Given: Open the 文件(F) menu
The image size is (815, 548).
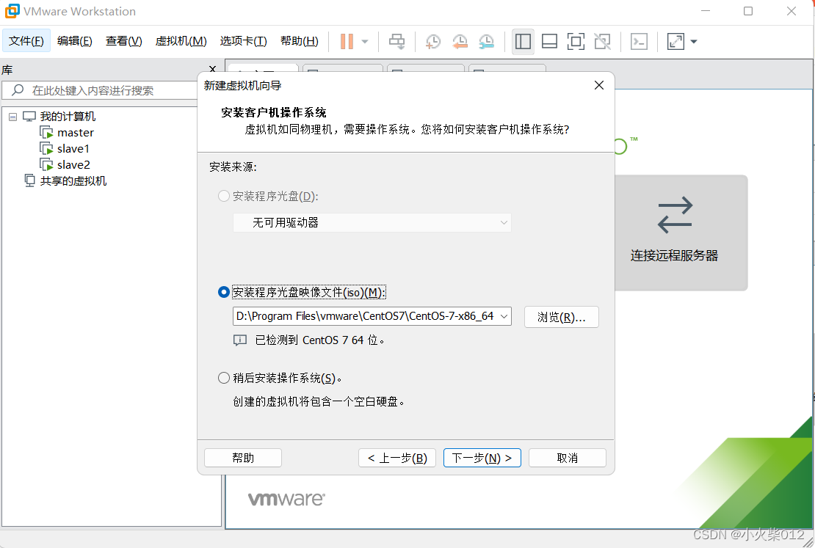Looking at the screenshot, I should (x=26, y=40).
